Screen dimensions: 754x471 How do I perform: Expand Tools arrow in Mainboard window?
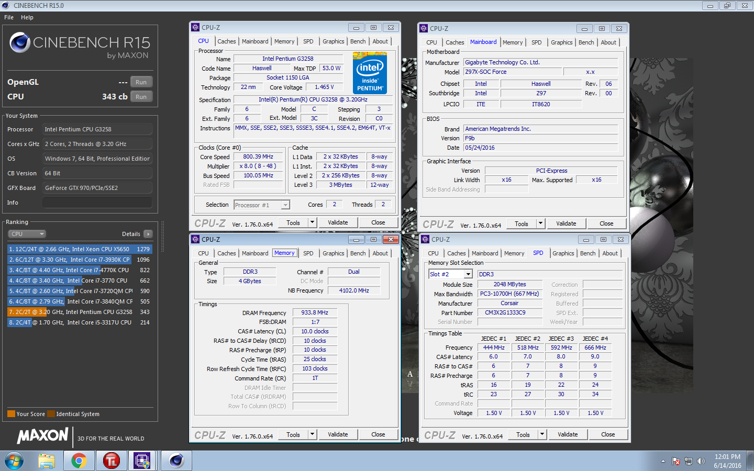[540, 223]
